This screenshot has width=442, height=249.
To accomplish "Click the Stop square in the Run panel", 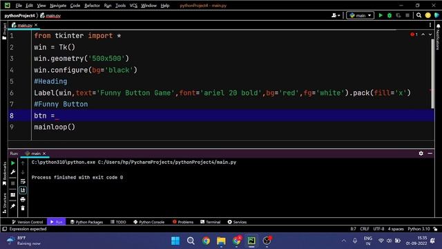I will 13,183.
